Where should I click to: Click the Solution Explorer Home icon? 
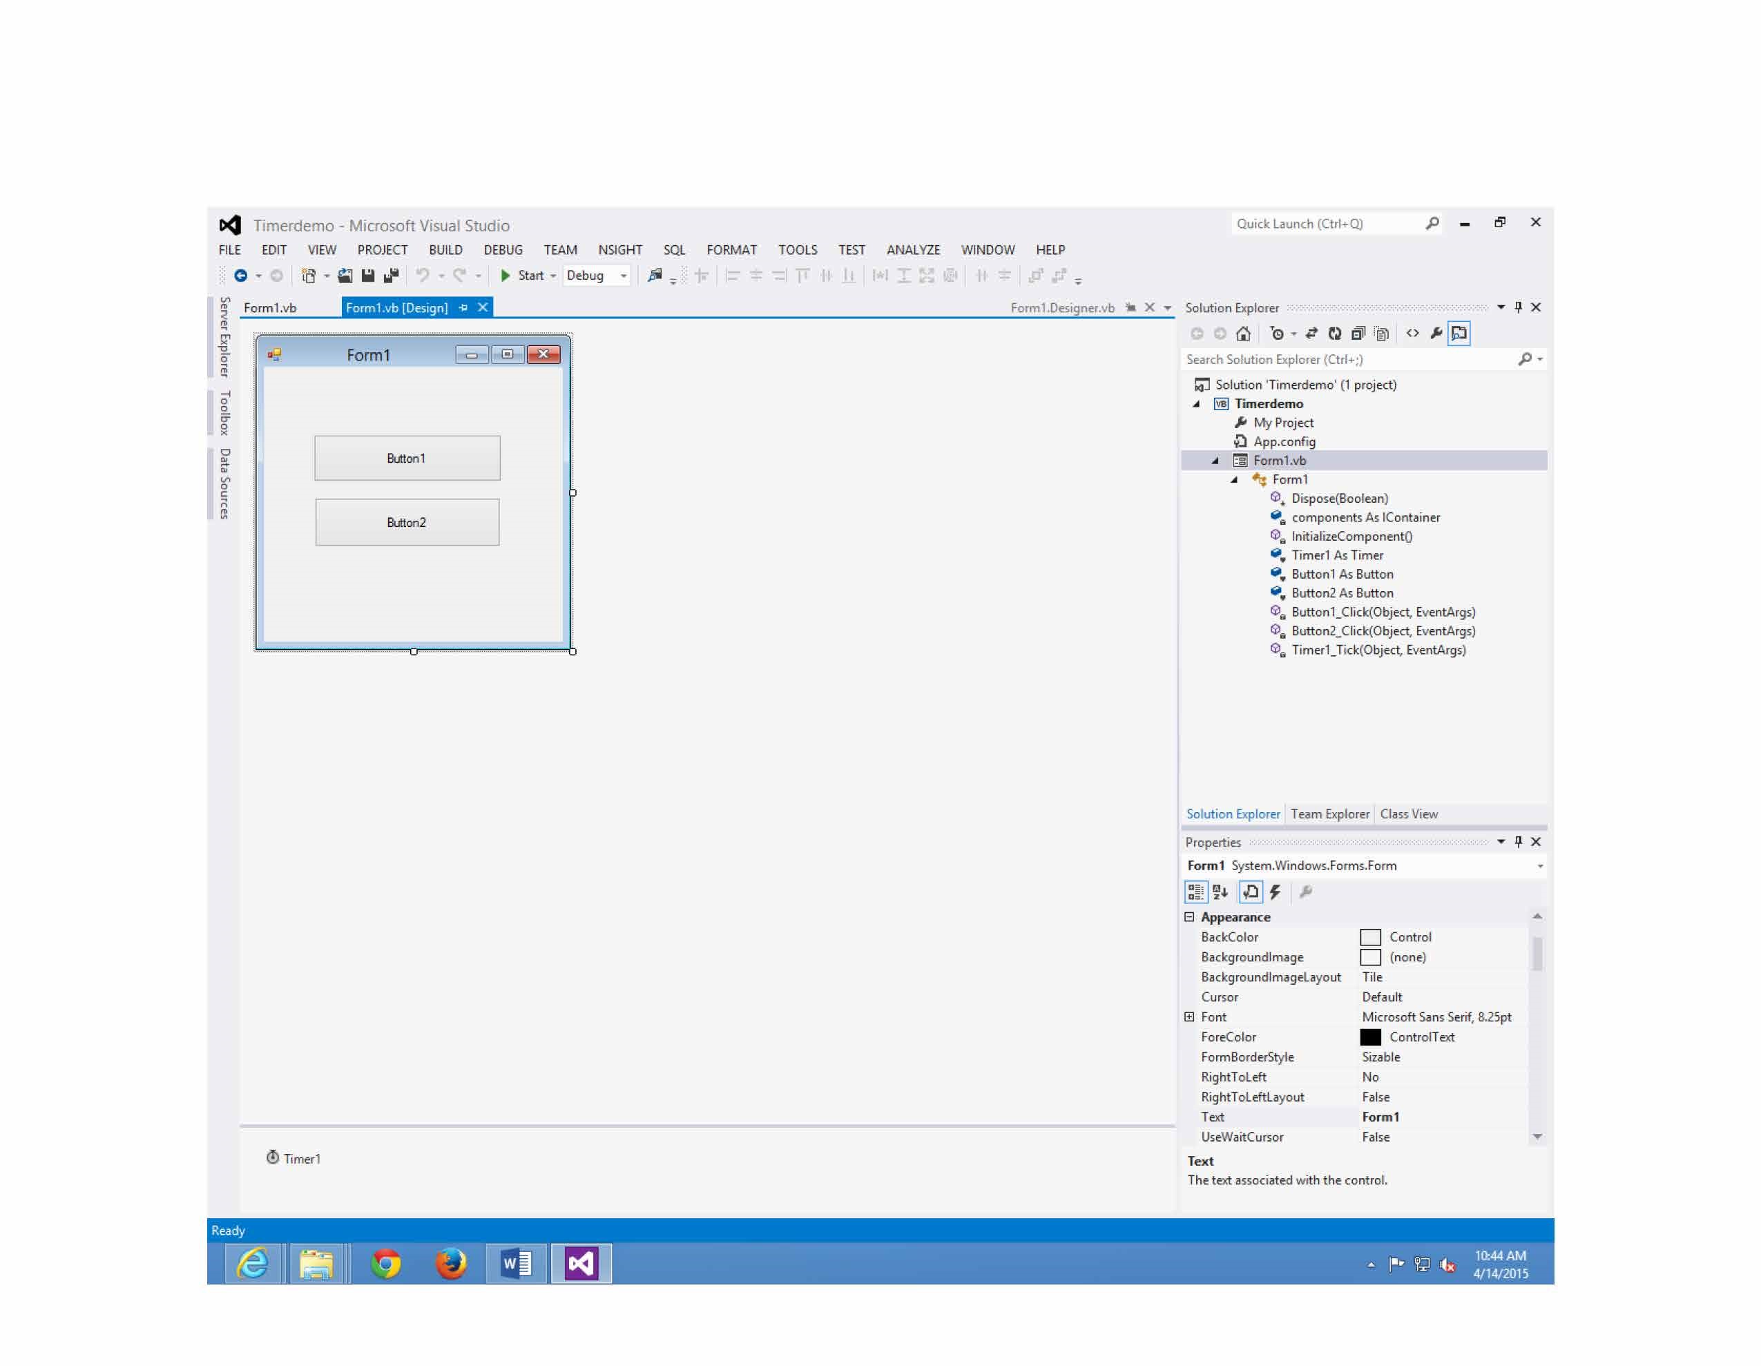pos(1243,334)
